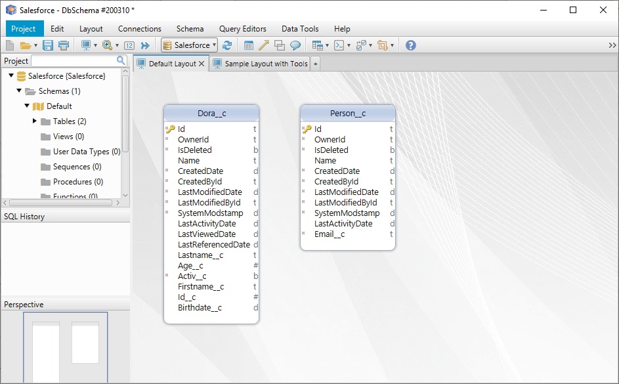Click the layout presentation screen icon in toolbar
Screen dimensions: 619x384
(x=86, y=45)
